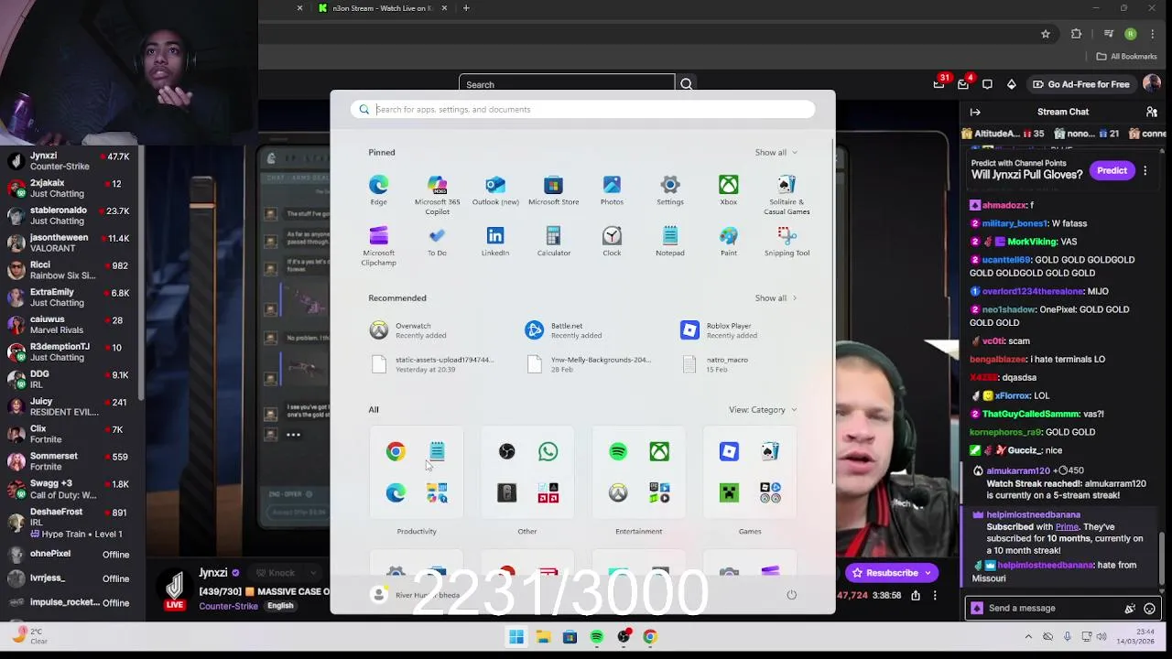Viewport: 1172px width, 659px height.
Task: Launch the To Do app
Action: point(437,242)
